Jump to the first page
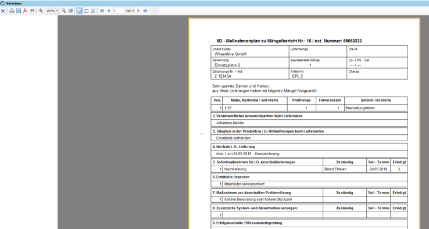The image size is (429, 229). (102, 10)
